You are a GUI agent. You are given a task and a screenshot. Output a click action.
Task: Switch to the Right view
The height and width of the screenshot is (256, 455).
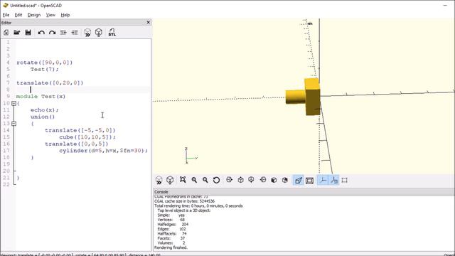[x=229, y=180]
